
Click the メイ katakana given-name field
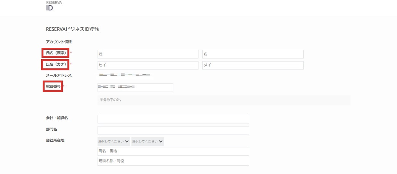point(253,65)
